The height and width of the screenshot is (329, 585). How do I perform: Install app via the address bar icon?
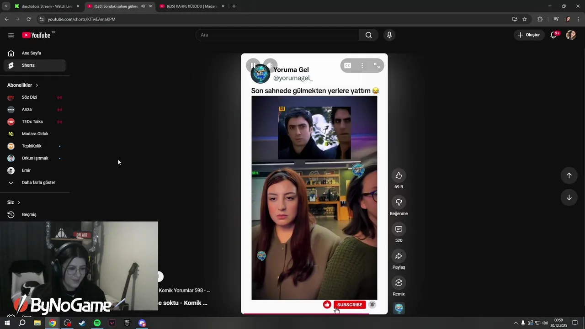point(515,19)
